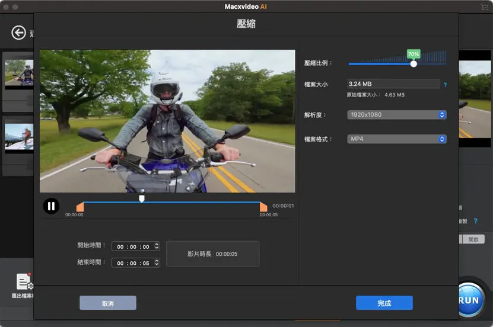Pause the video preview playback
The height and width of the screenshot is (327, 493).
(51, 206)
